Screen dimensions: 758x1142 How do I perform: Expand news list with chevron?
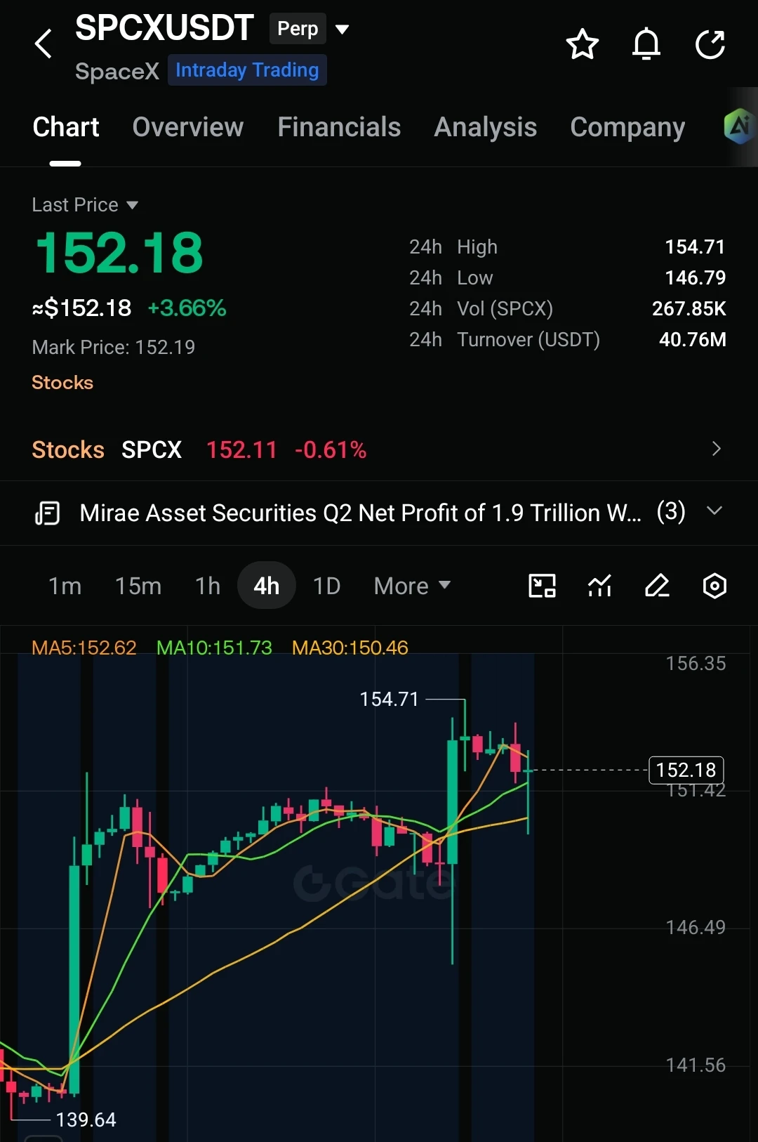714,511
